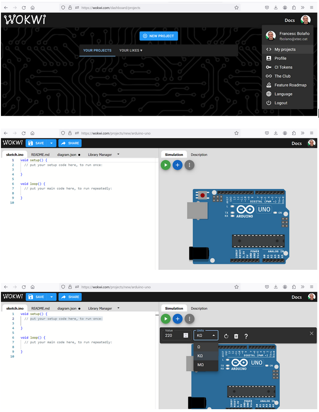Screen dimensions: 319x412
Task: Click Logout in the user menu
Action: click(x=281, y=103)
